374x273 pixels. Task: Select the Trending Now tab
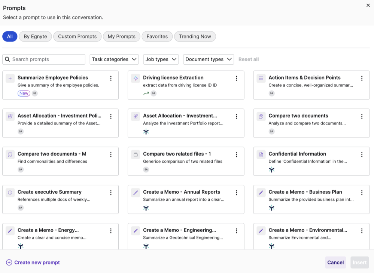[195, 36]
